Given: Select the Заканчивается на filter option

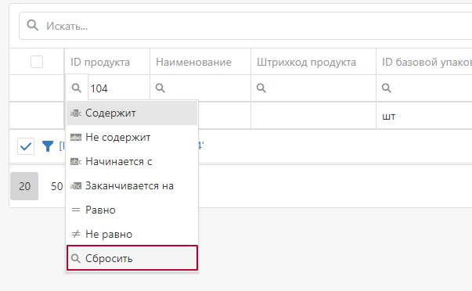Looking at the screenshot, I should (x=132, y=185).
